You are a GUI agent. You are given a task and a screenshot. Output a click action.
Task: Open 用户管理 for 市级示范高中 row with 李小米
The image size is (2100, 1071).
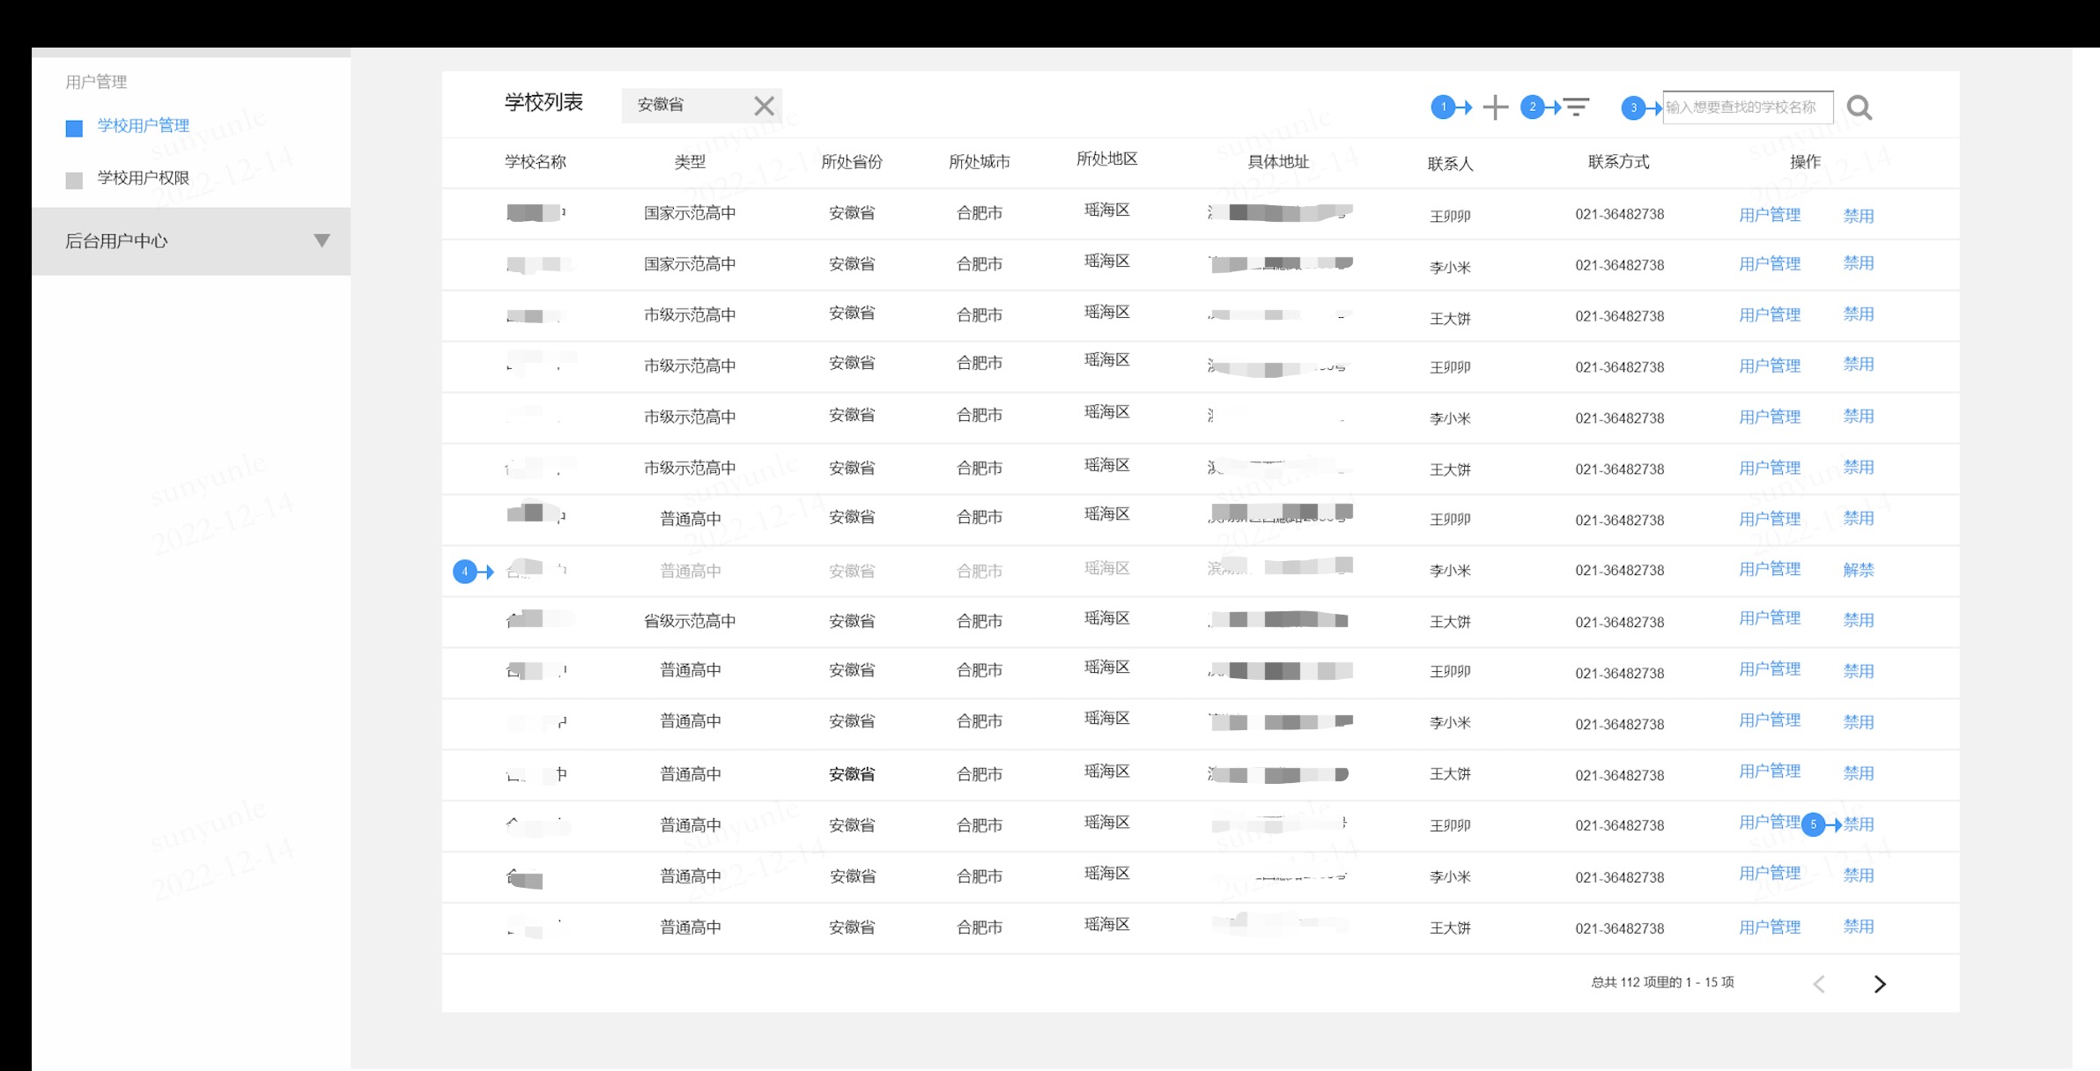[x=1770, y=417]
